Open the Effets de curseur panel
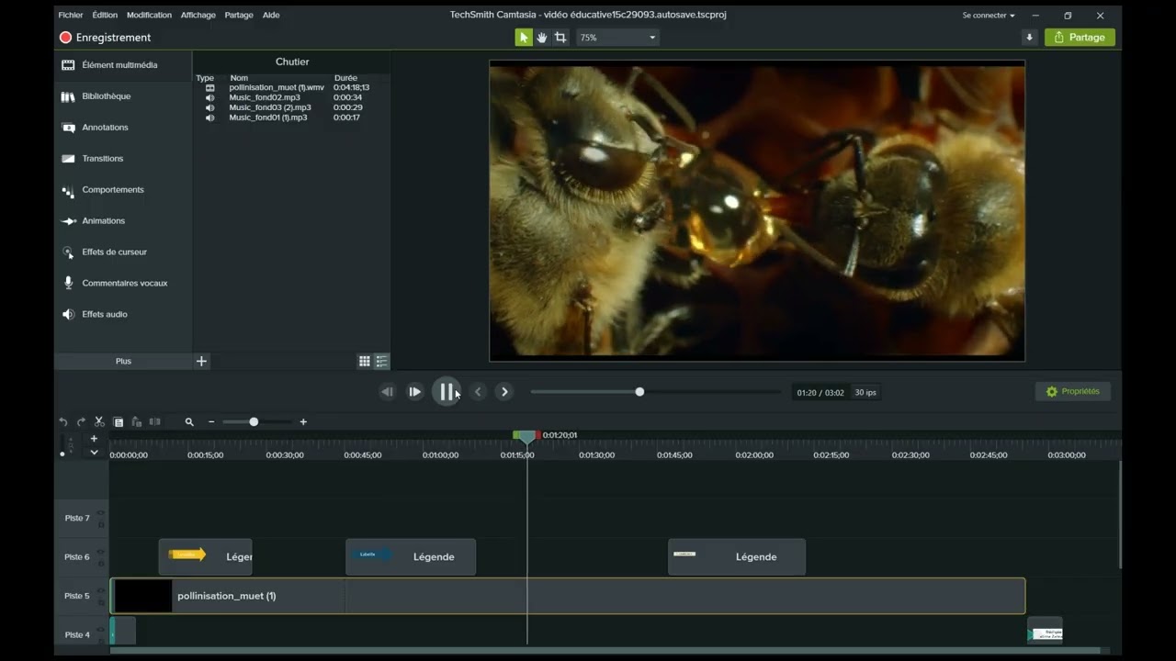 [114, 252]
